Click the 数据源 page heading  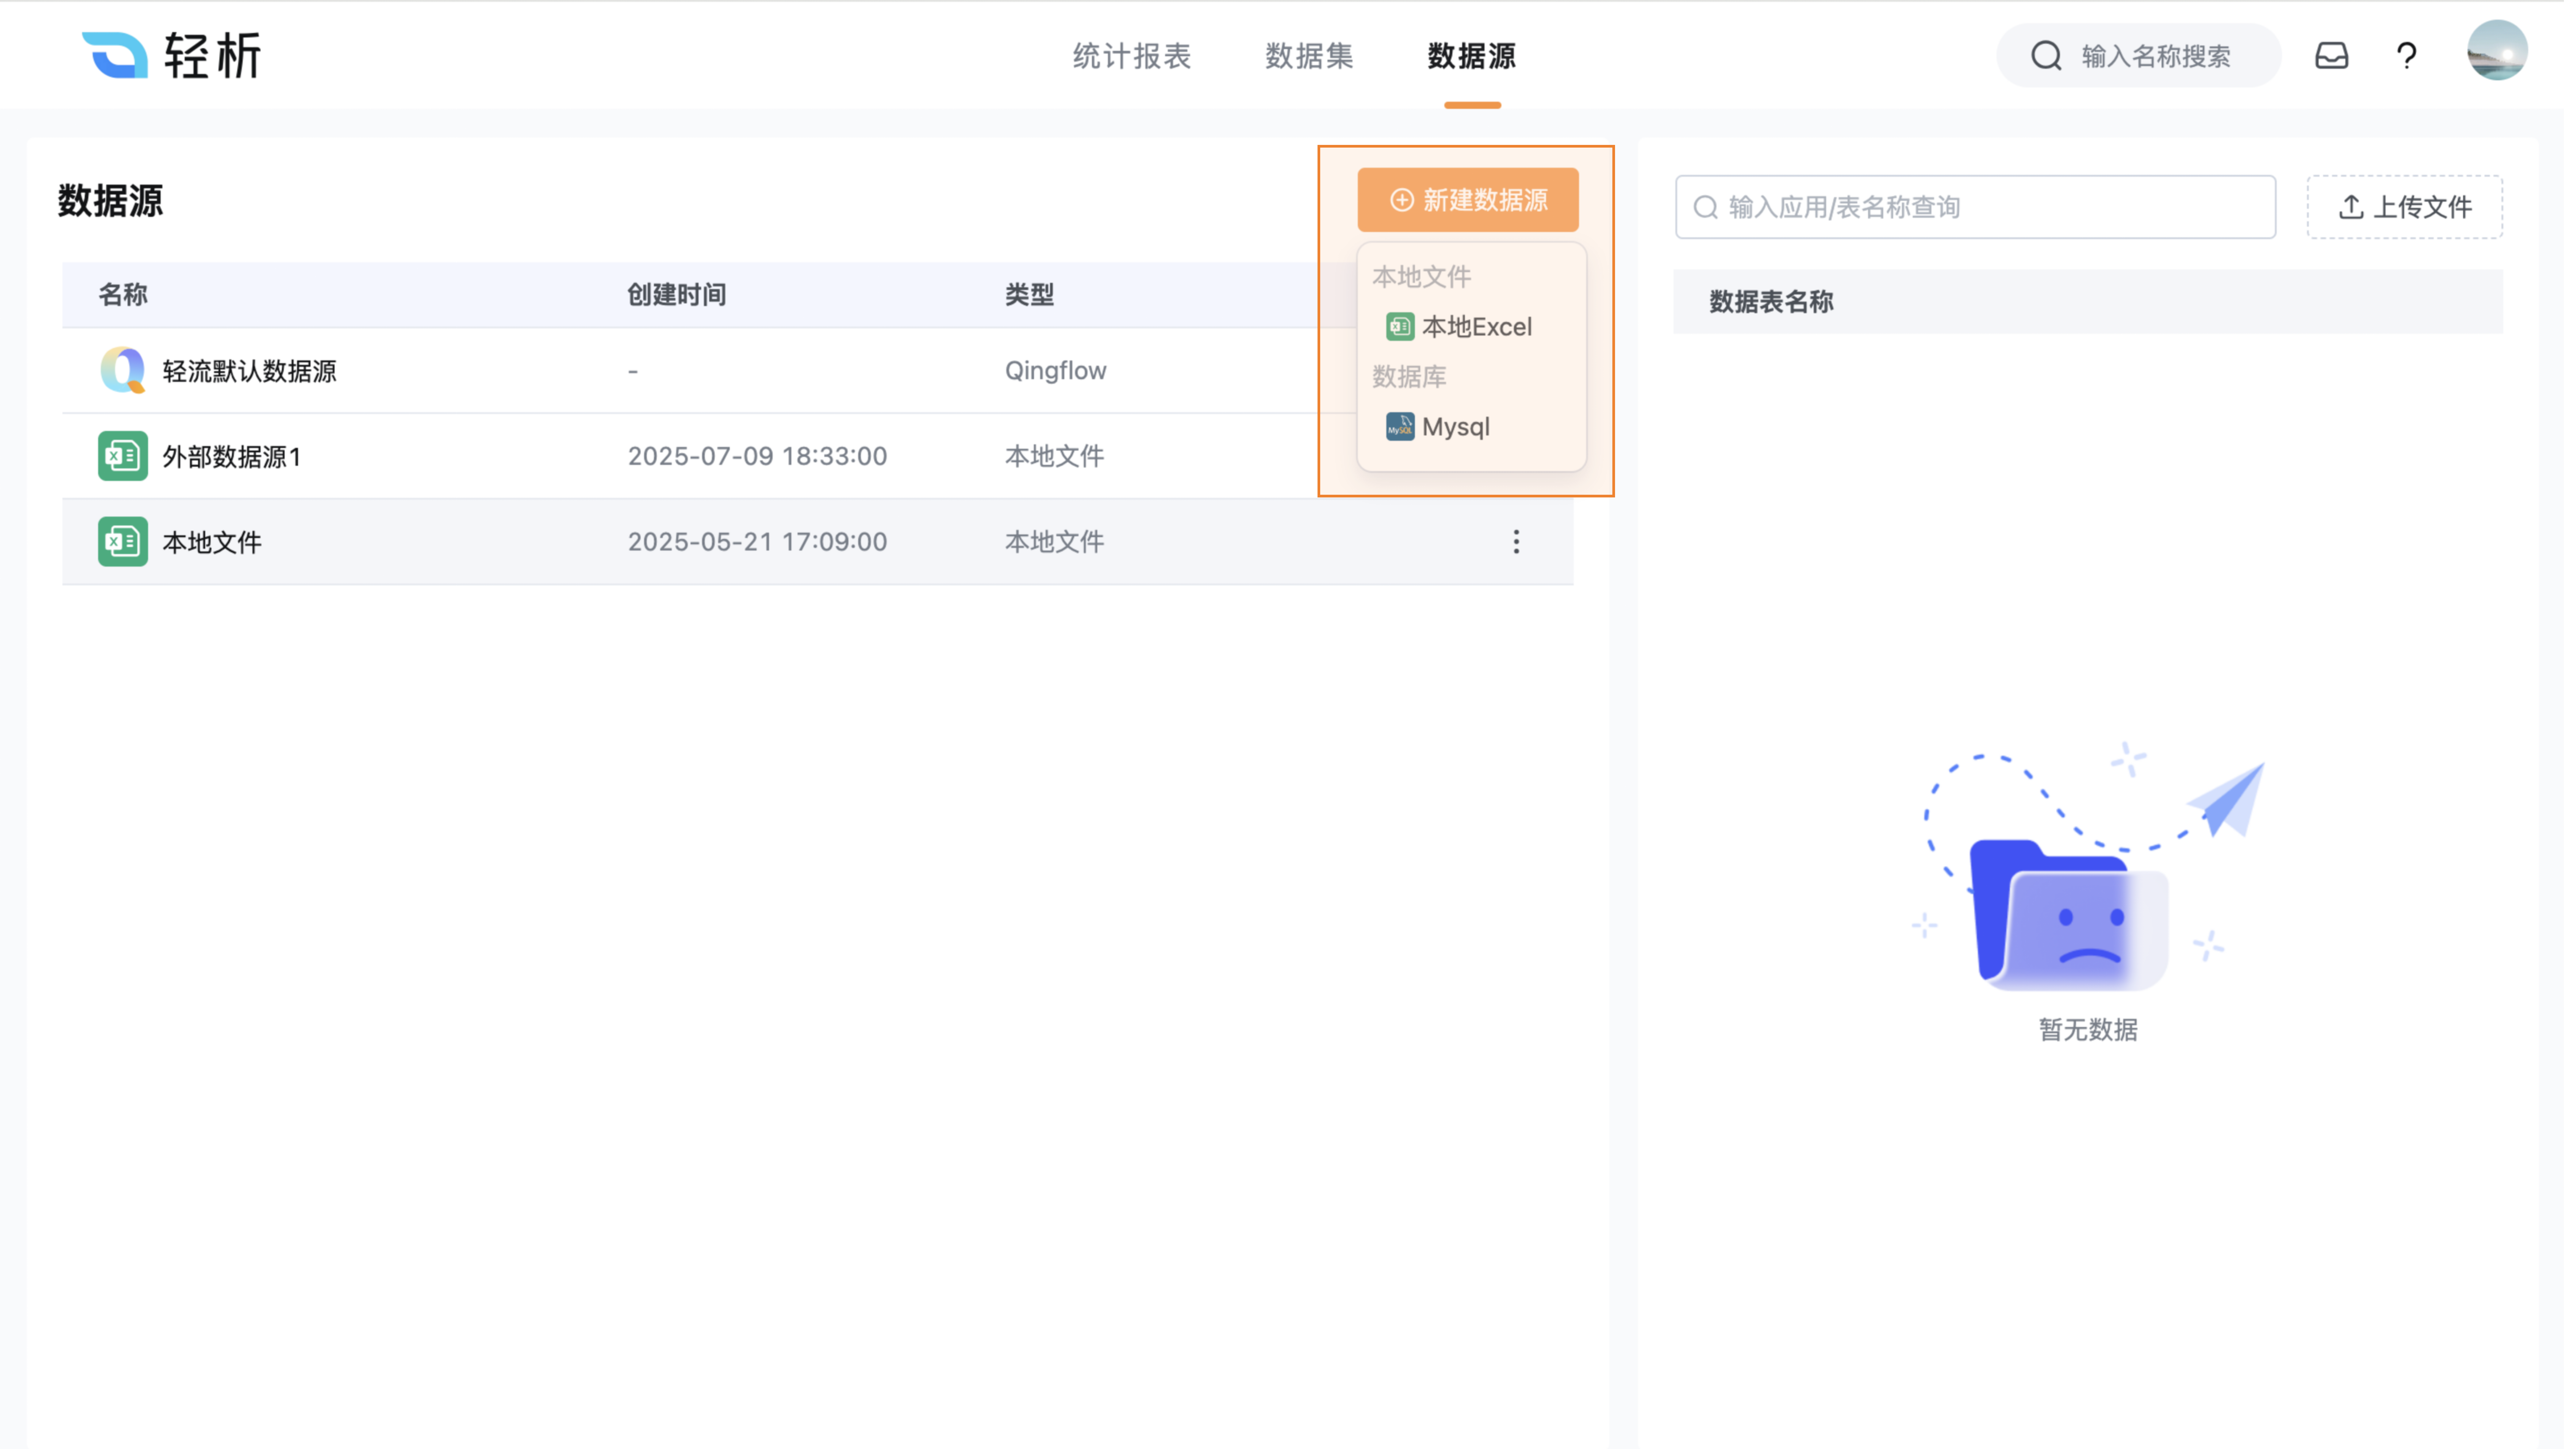110,201
